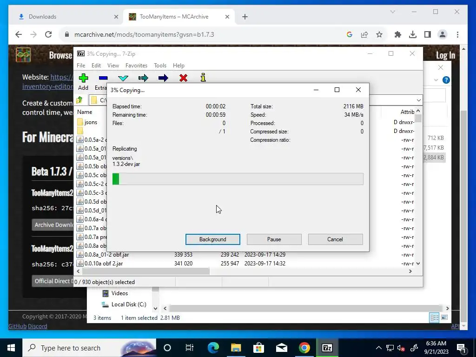Open the Favorites menu in 7-Zip
The height and width of the screenshot is (357, 476).
coord(136,66)
